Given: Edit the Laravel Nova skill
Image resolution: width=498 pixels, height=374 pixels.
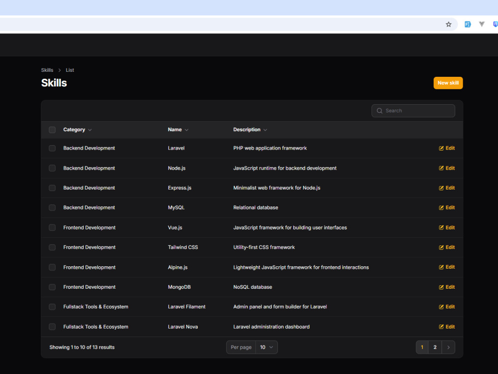Looking at the screenshot, I should pyautogui.click(x=447, y=327).
